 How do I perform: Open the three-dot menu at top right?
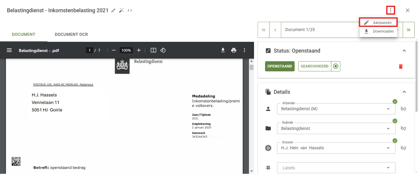click(x=390, y=10)
